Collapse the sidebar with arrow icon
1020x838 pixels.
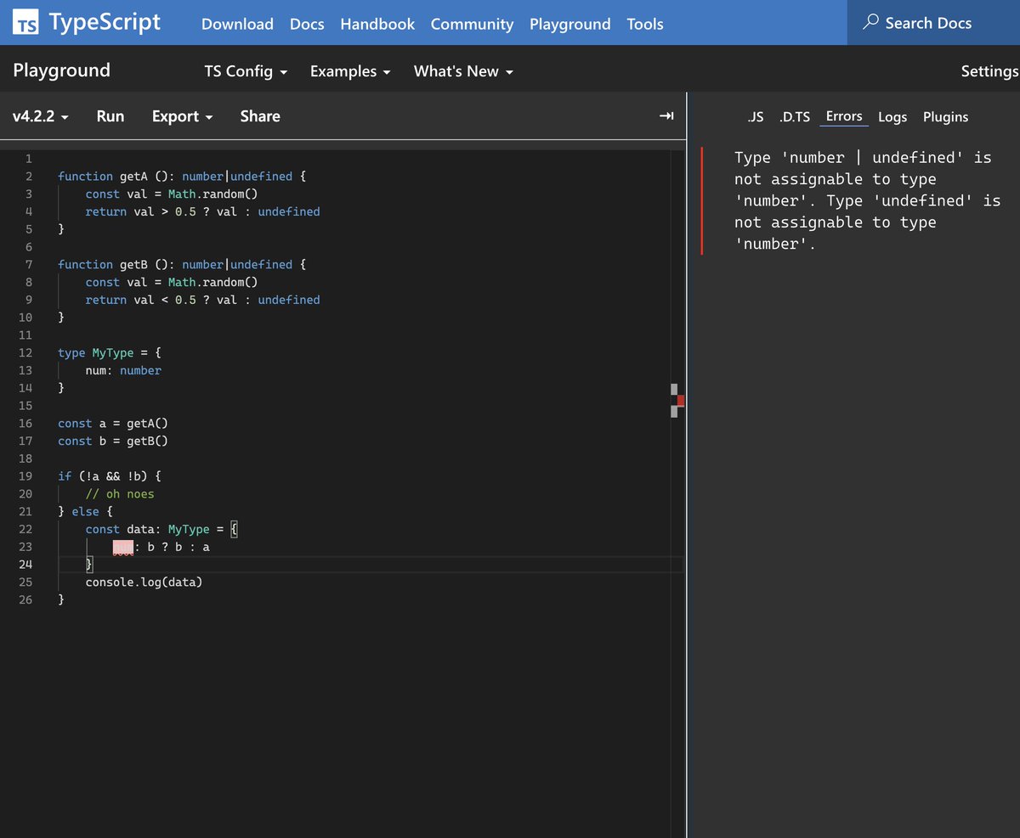[667, 116]
